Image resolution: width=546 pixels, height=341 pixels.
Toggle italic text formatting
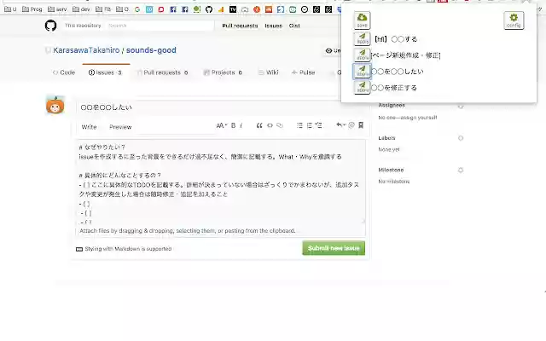241,125
